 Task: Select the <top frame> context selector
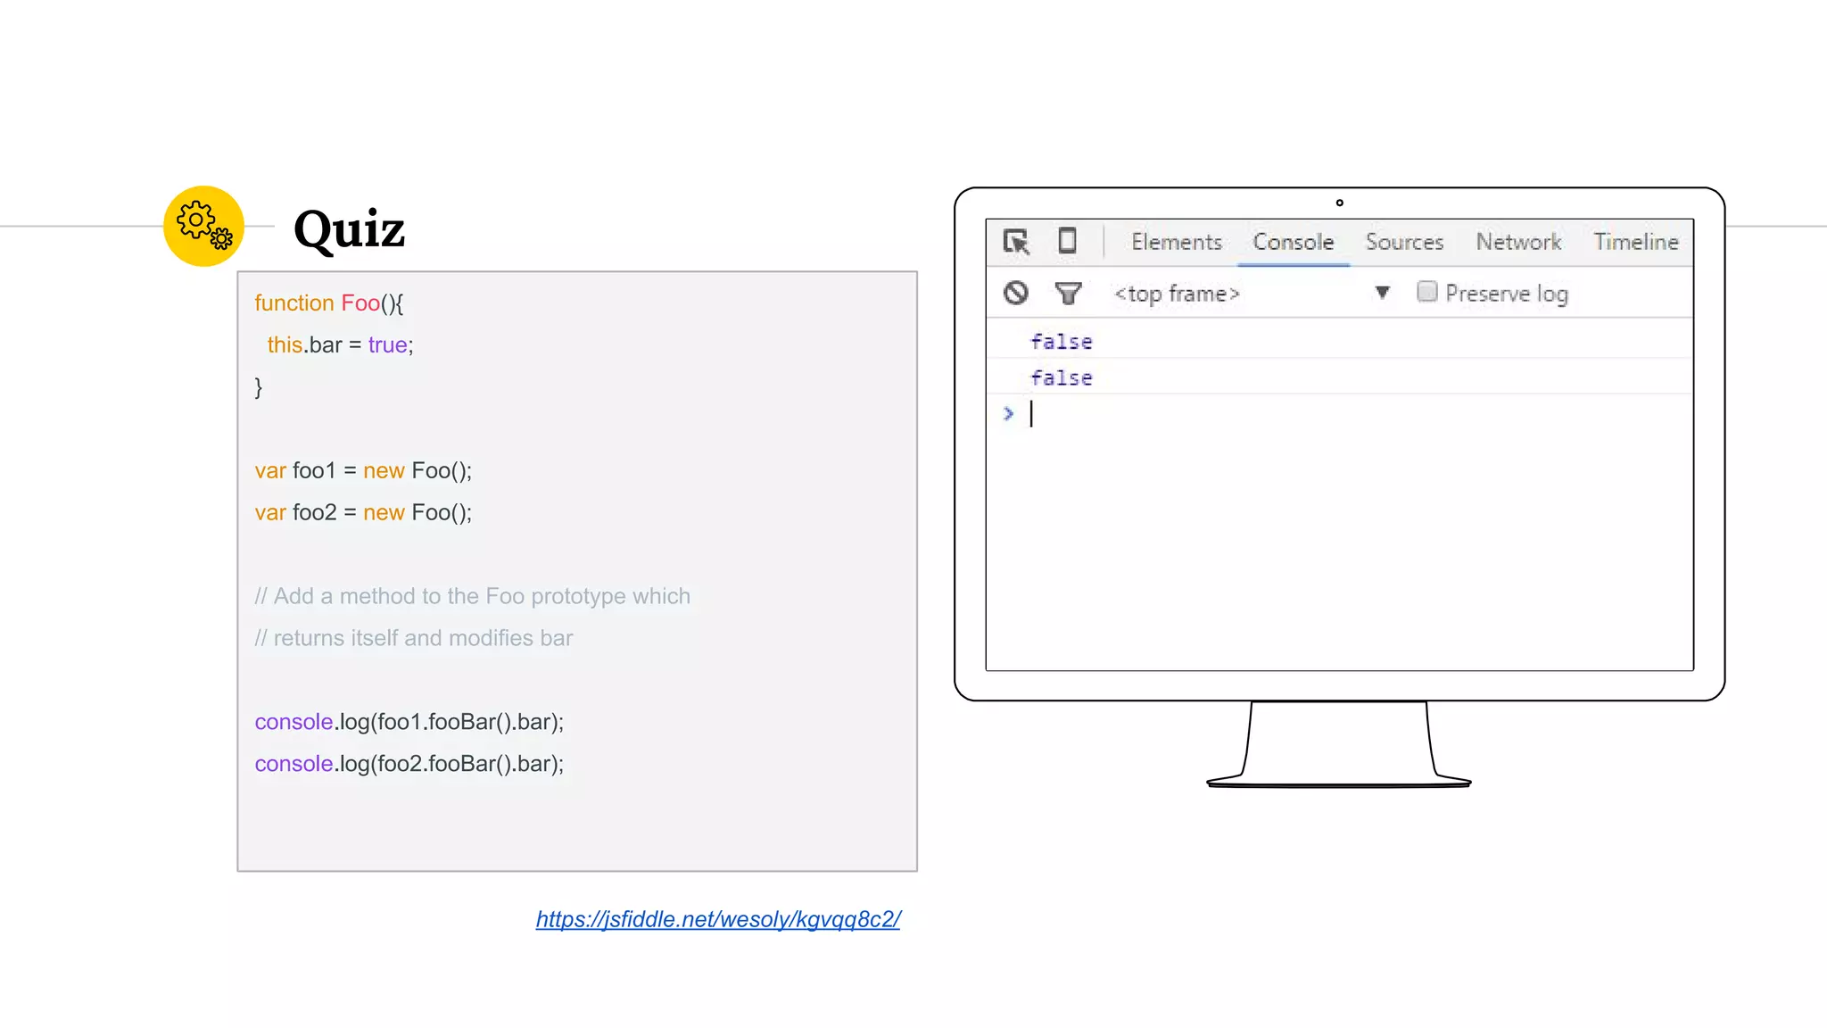coord(1177,294)
